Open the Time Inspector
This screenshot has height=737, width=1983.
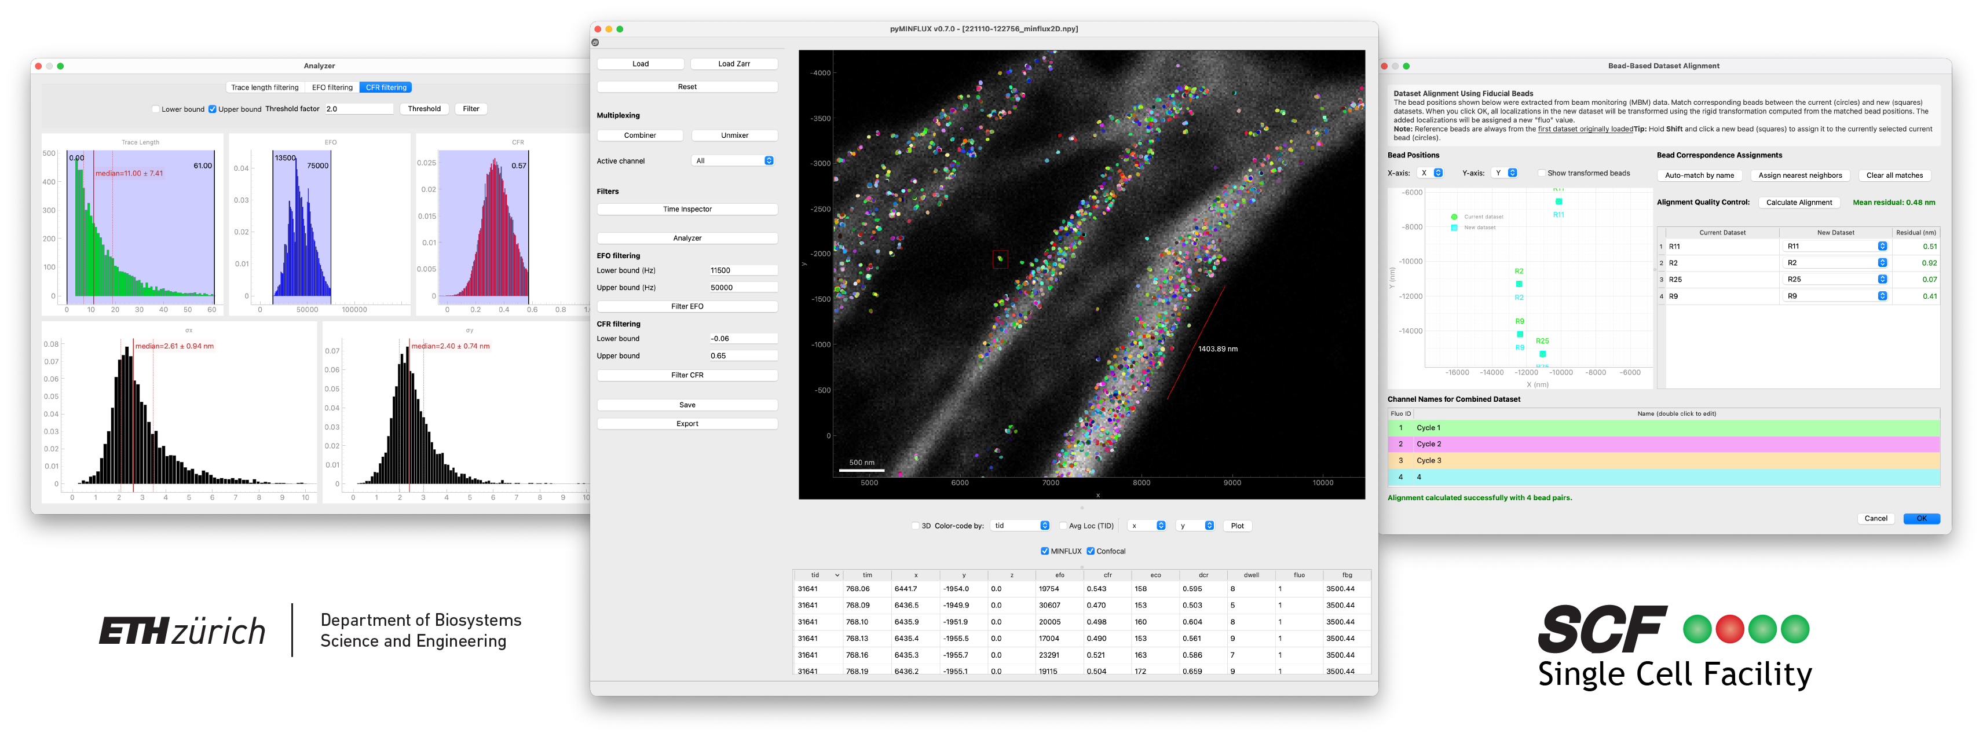(x=687, y=209)
